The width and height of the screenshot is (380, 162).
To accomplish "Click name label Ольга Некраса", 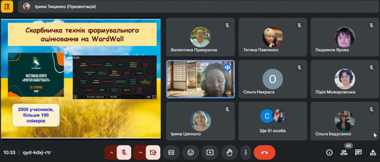I will [x=259, y=92].
